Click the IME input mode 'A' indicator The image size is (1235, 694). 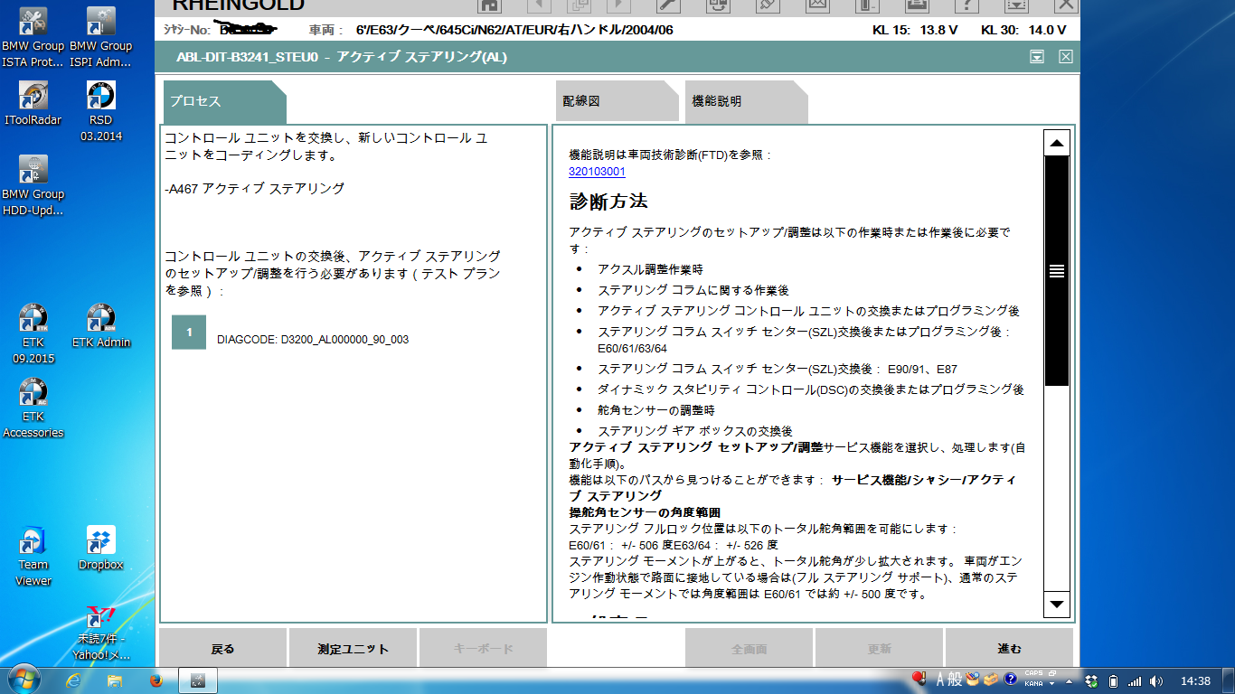point(940,680)
